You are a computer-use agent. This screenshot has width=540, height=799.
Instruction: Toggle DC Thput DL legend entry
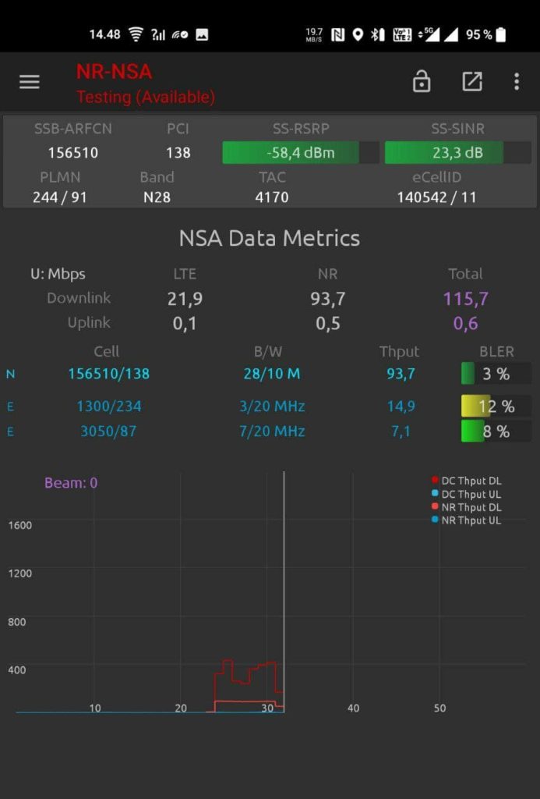pos(465,481)
